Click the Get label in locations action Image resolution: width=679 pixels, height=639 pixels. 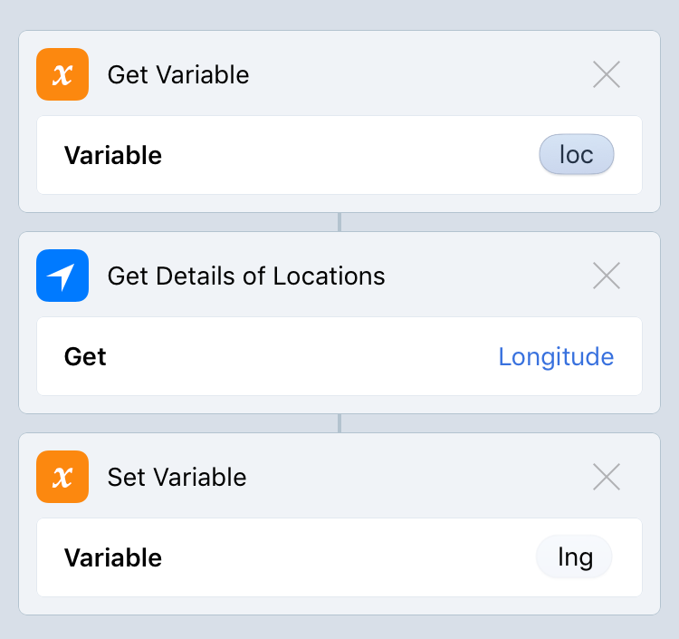[x=85, y=356]
